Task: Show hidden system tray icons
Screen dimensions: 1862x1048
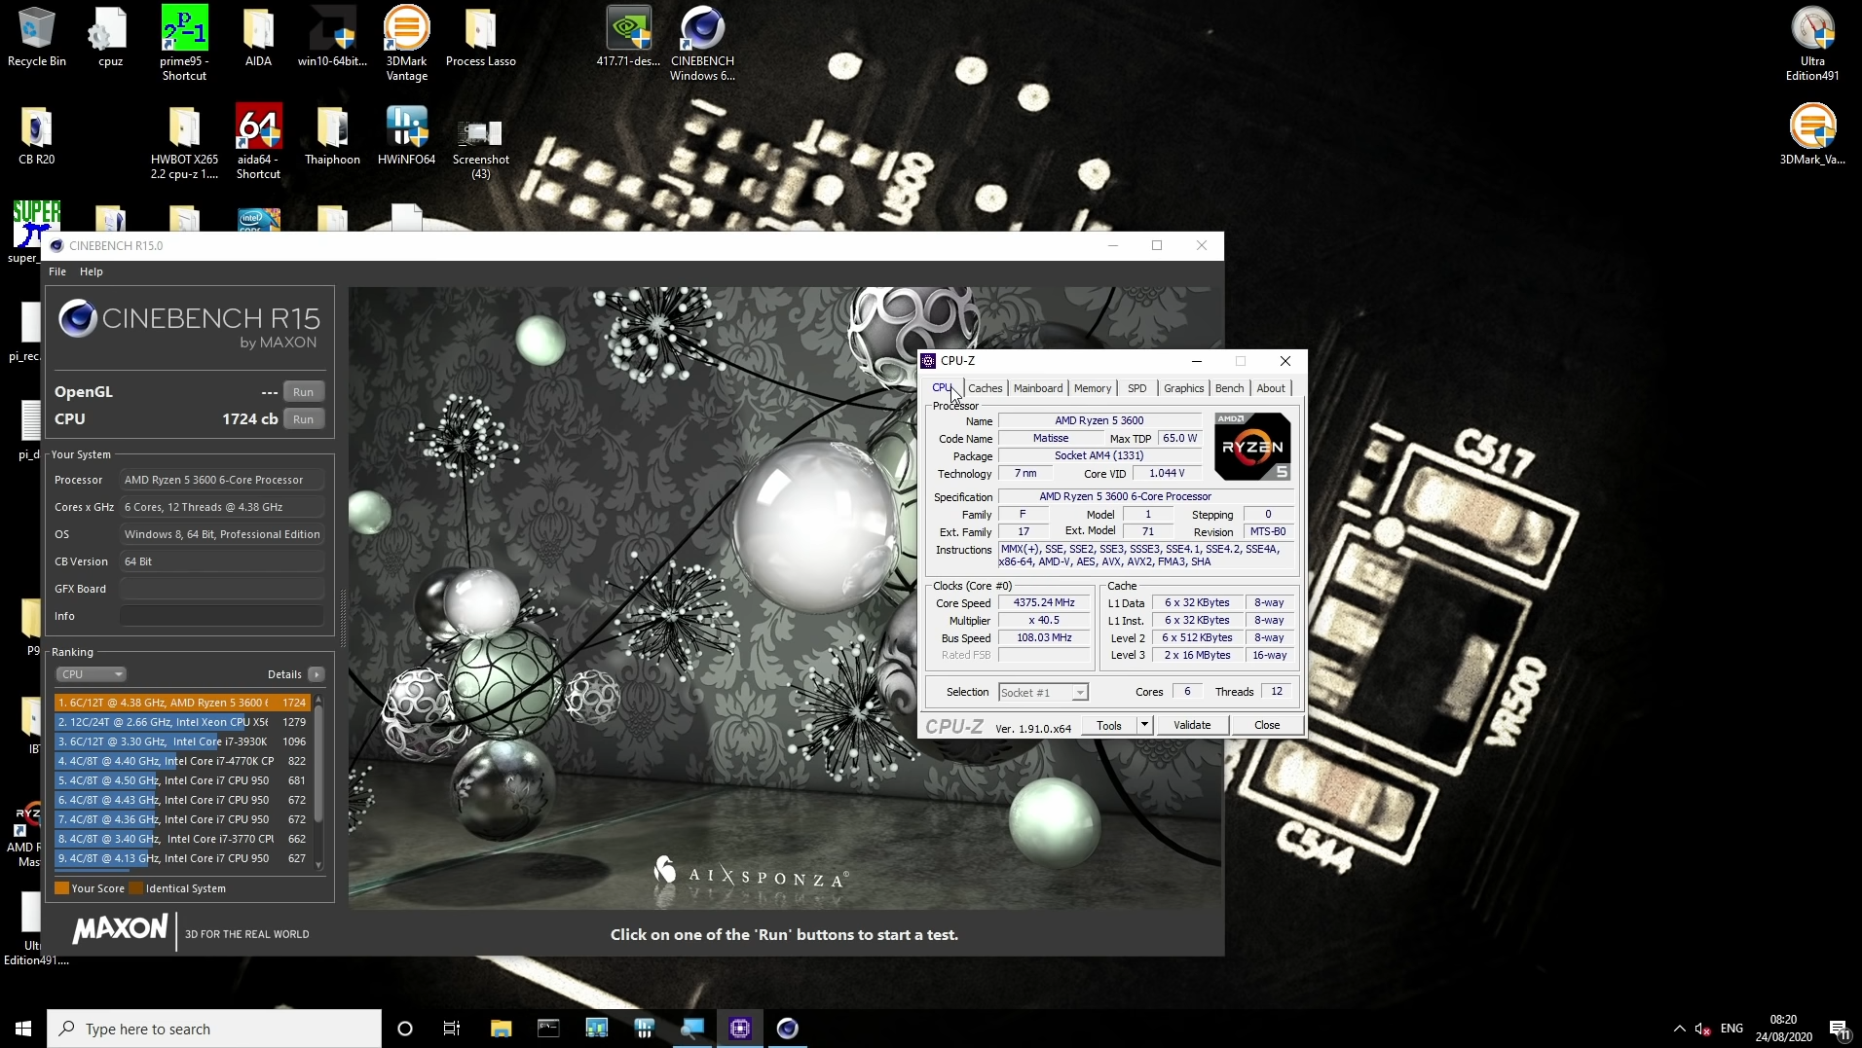Action: (x=1679, y=1029)
